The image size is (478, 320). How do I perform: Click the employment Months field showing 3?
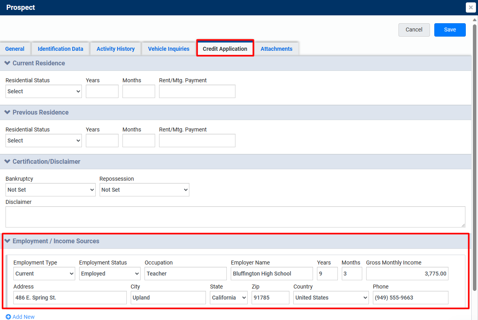352,274
